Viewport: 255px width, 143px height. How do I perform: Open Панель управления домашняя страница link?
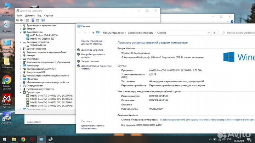pyautogui.click(x=93, y=42)
